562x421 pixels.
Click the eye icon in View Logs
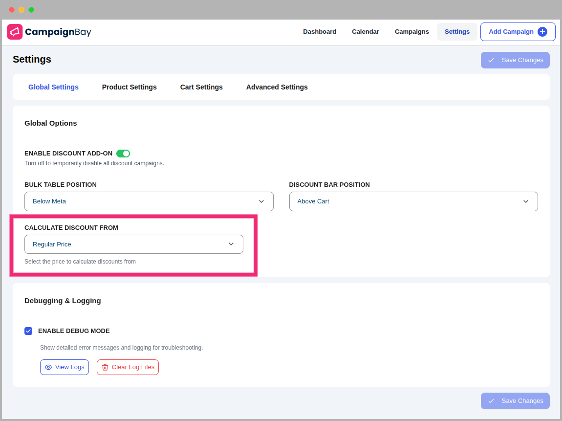point(48,367)
